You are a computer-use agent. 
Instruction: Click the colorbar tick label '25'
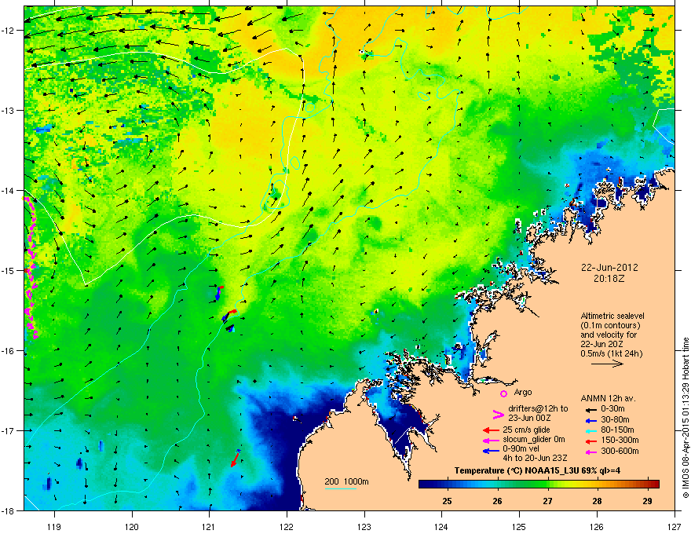[447, 501]
